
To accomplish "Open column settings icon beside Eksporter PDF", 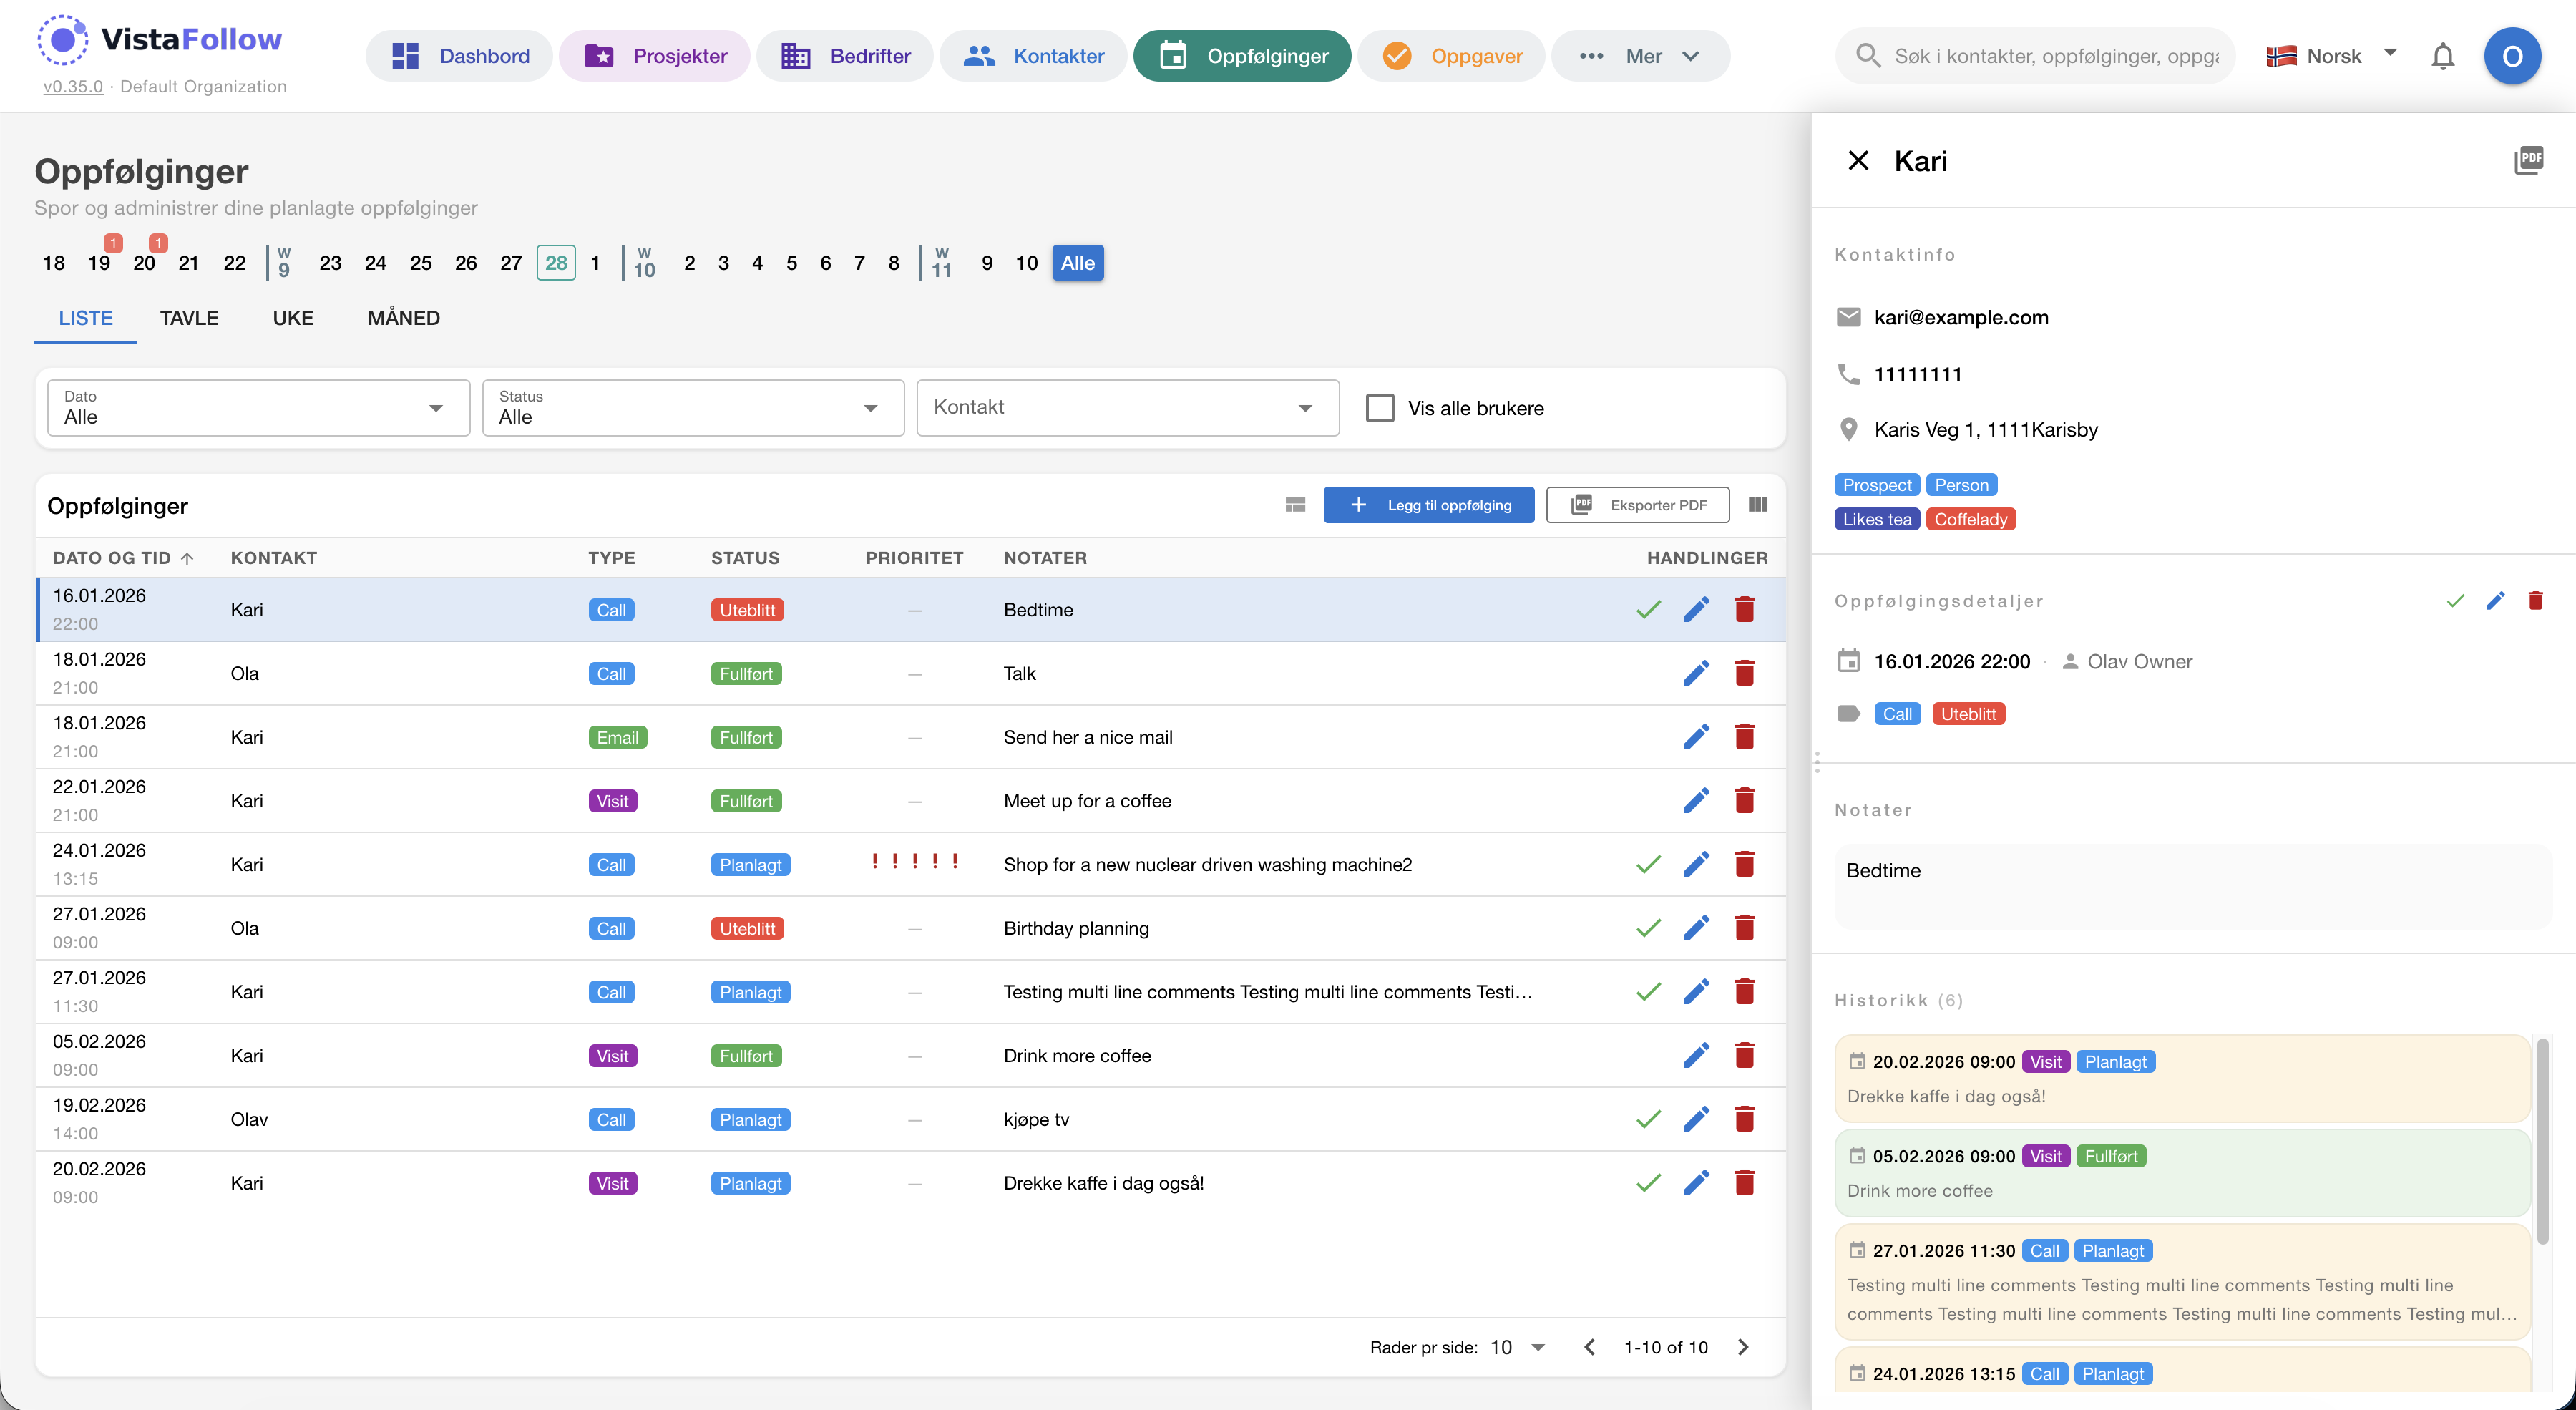I will pyautogui.click(x=1758, y=505).
